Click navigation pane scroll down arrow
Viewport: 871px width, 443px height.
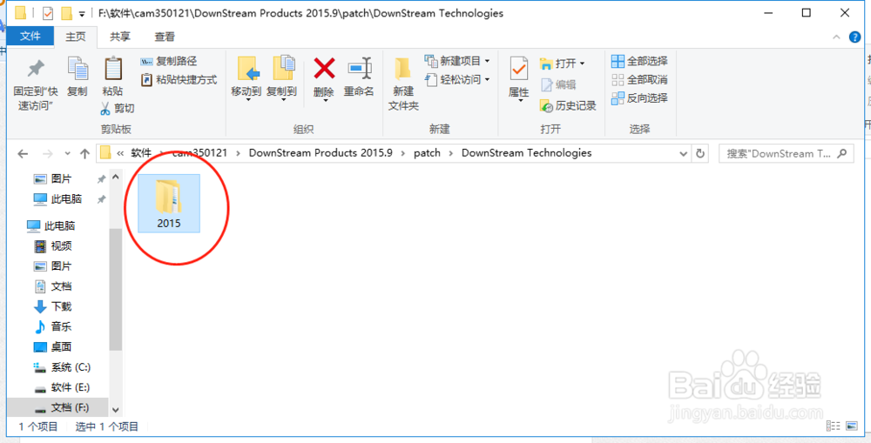click(x=116, y=410)
